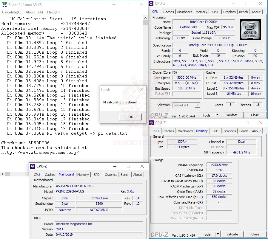268x239 pixels.
Task: Click OK in the PI calculation dialog
Action: [130, 117]
